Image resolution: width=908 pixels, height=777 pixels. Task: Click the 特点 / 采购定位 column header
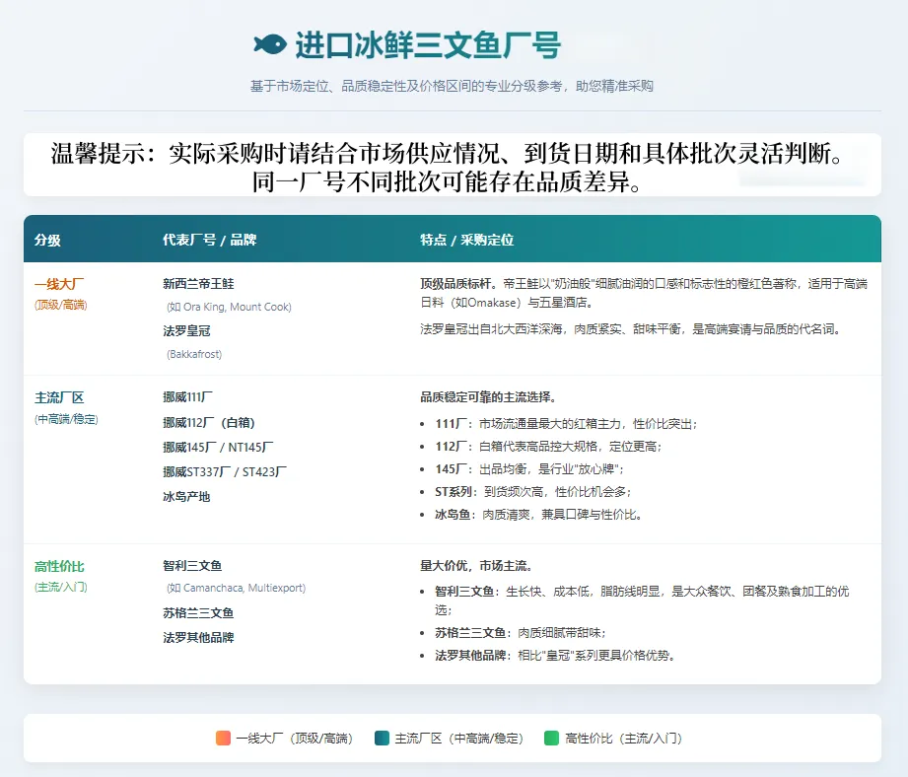pyautogui.click(x=466, y=240)
